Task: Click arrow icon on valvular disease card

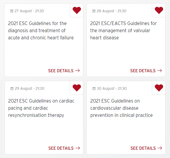Action: pos(160,71)
